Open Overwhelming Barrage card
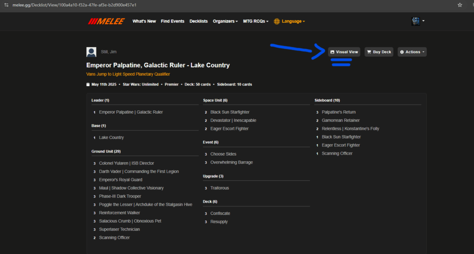This screenshot has height=254, width=474. click(x=231, y=162)
